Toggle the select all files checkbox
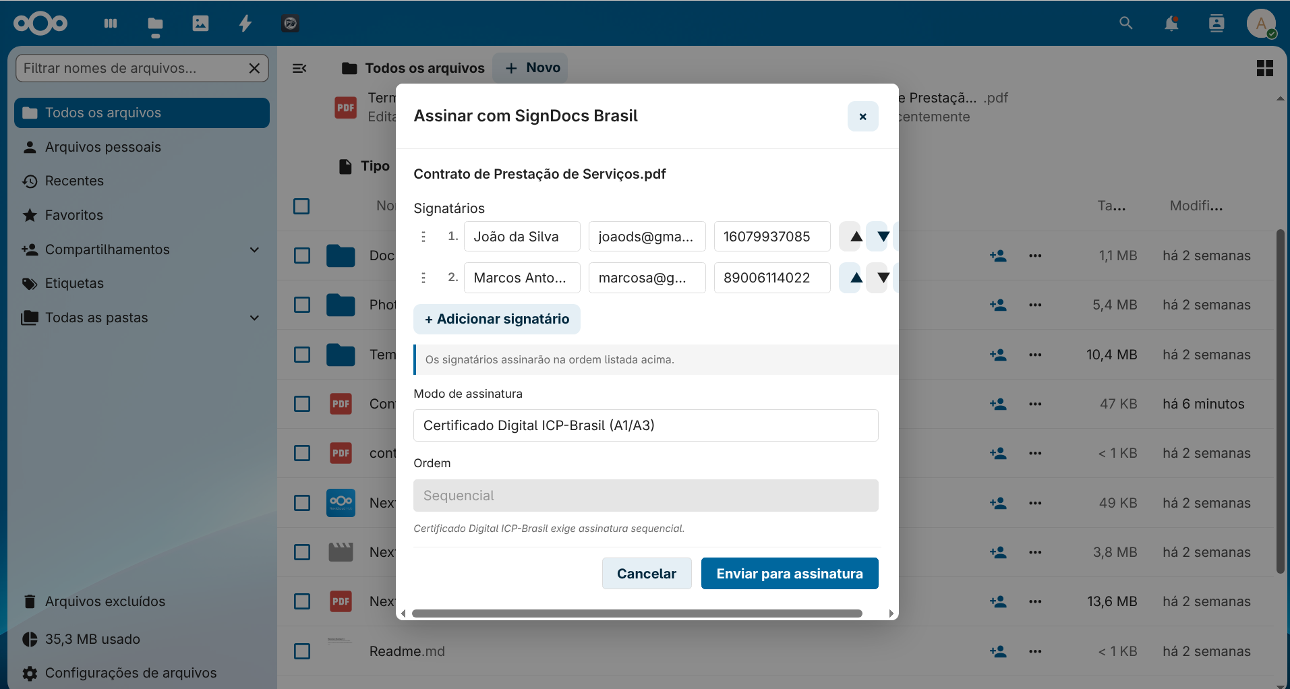This screenshot has width=1290, height=689. click(301, 206)
